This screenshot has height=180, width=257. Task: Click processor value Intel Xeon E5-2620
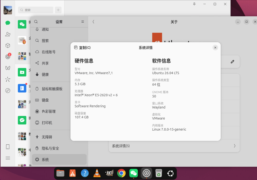pos(96,95)
